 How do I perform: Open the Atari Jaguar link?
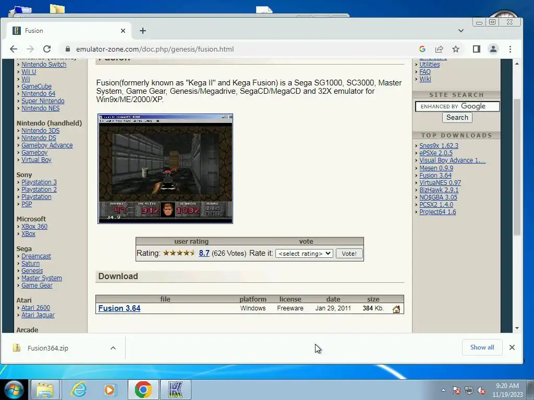[38, 315]
